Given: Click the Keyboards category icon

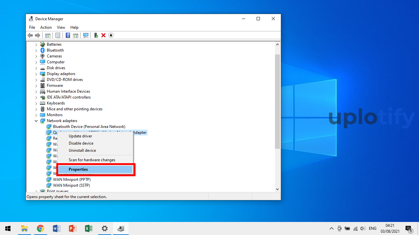Looking at the screenshot, I should (x=43, y=103).
